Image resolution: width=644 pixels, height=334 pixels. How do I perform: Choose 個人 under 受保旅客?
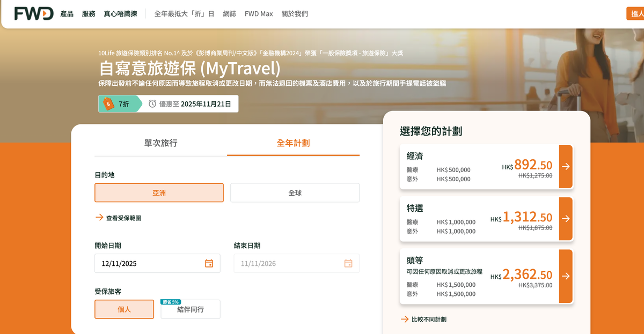coord(124,309)
